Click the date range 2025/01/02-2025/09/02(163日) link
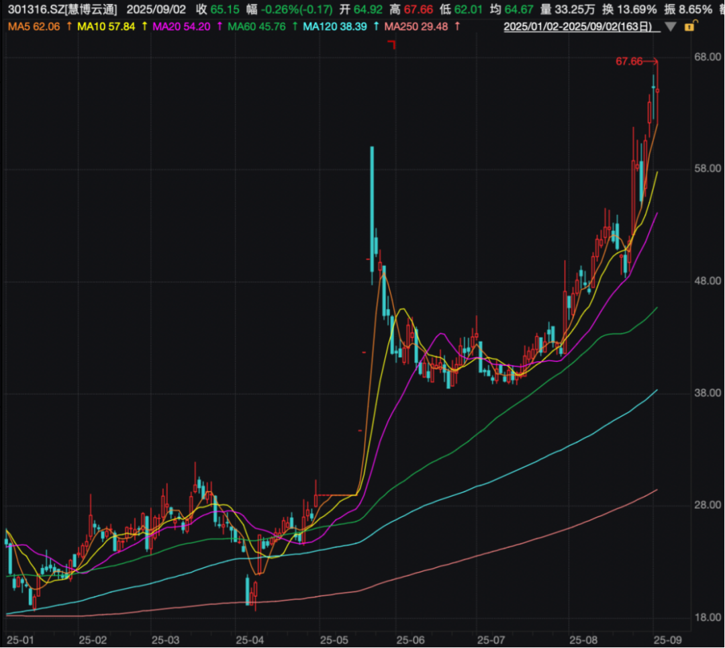This screenshot has height=648, width=725. [x=582, y=27]
